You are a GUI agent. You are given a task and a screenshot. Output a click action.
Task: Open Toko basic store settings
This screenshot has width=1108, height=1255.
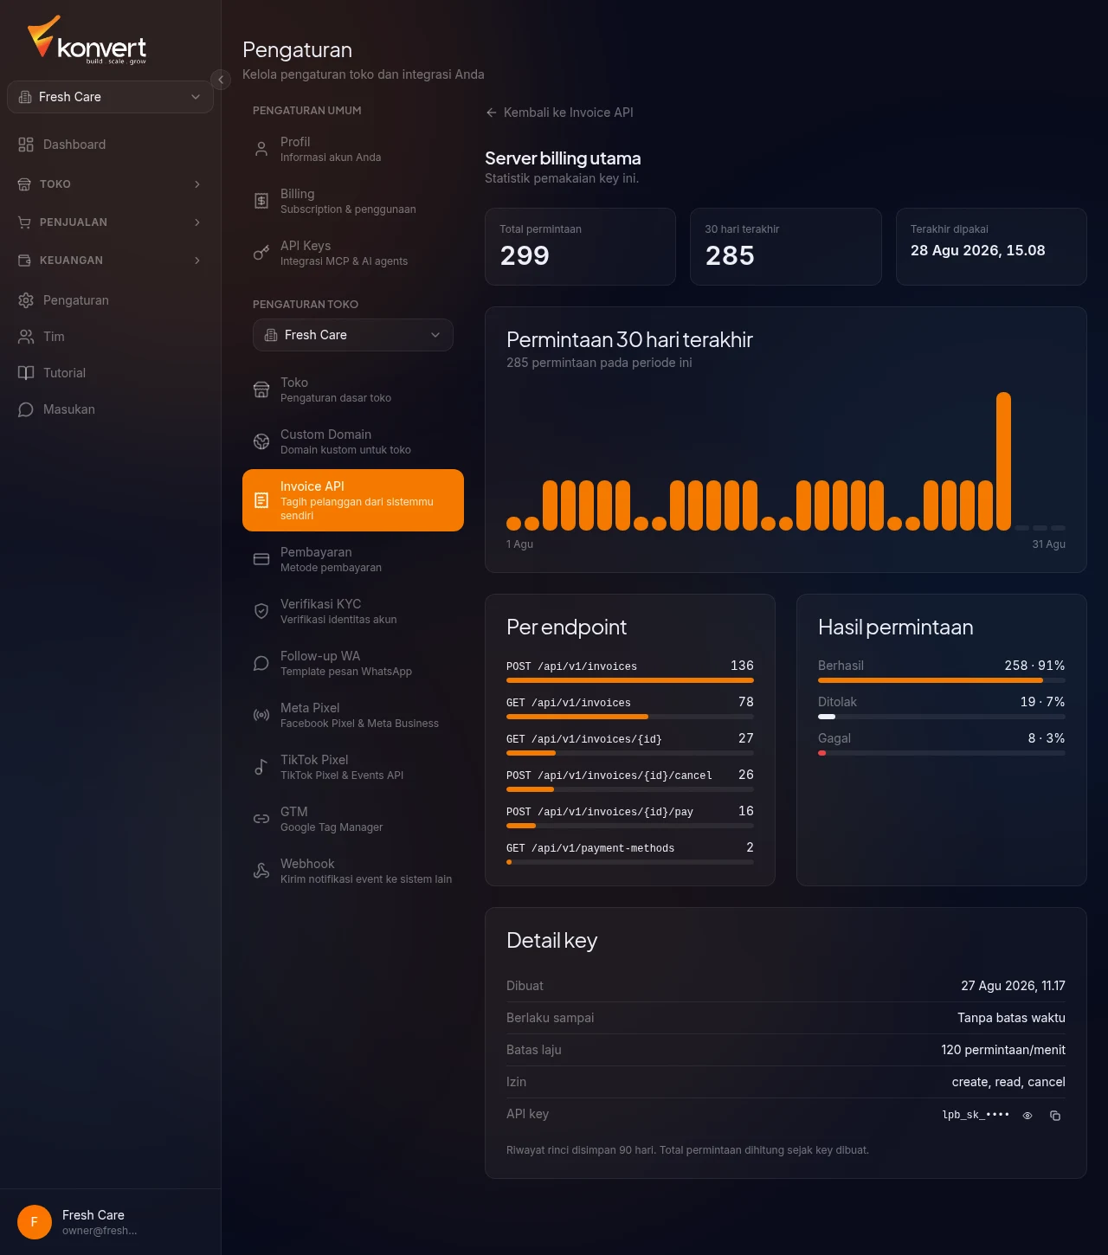click(x=353, y=389)
